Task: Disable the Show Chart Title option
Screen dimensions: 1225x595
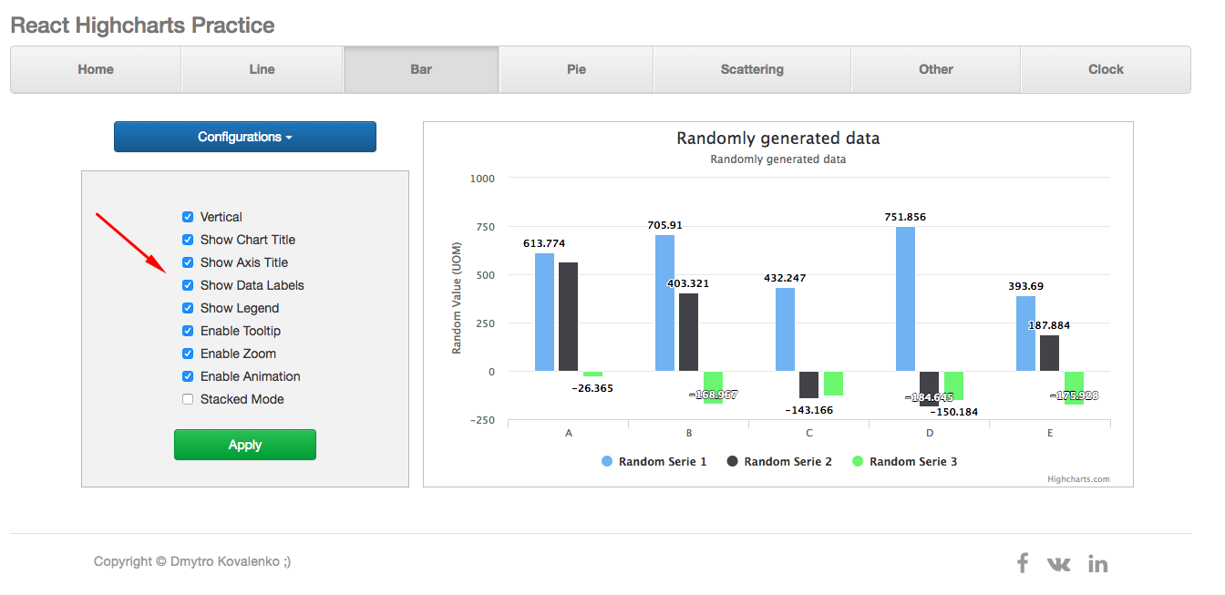Action: [x=187, y=240]
